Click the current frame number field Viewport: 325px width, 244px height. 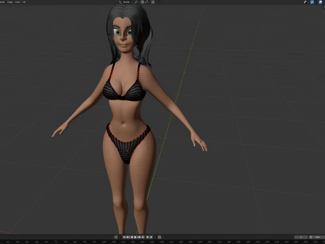pos(301,237)
